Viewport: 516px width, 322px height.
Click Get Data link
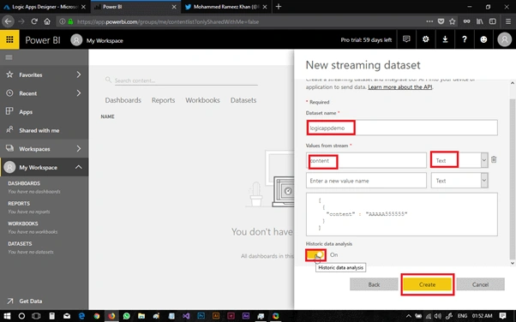click(x=31, y=301)
